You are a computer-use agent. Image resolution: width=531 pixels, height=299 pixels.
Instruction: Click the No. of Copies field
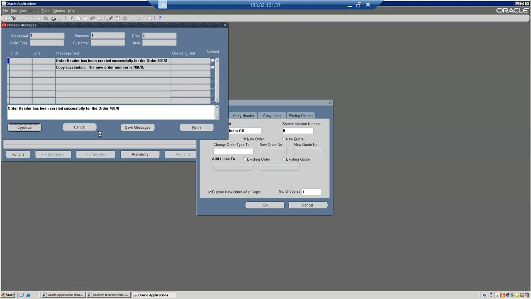click(312, 192)
